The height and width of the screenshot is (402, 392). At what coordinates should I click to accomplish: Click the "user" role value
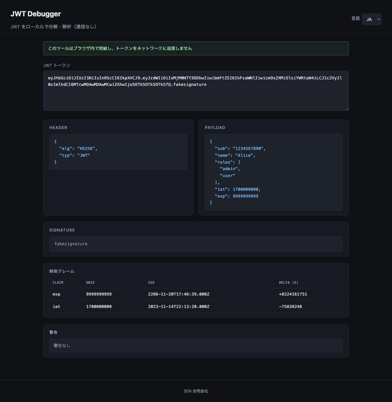pyautogui.click(x=227, y=176)
